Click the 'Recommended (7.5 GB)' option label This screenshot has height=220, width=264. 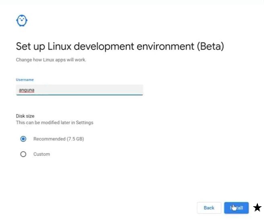[58, 139]
